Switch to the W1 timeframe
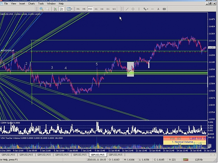 click(x=114, y=9)
